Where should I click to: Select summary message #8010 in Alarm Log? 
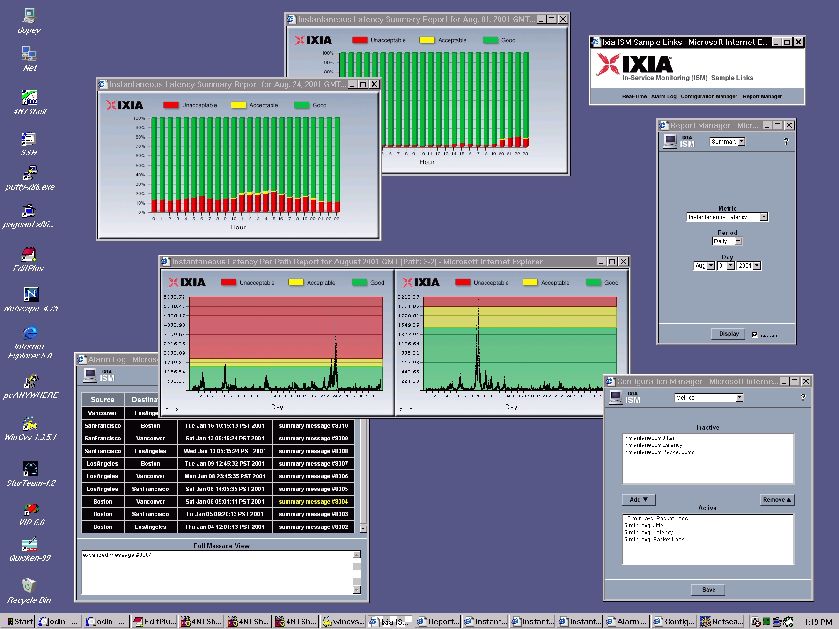[x=313, y=426]
